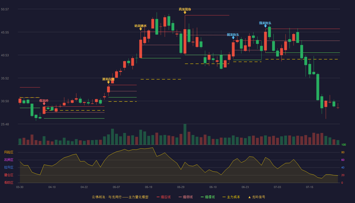Click the 25.48 price axis label
Image resolution: width=355 pixels, height=203 pixels.
(x=5, y=124)
